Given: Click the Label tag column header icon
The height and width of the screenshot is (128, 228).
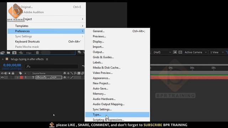Looking at the screenshot, I should [x=20, y=73].
